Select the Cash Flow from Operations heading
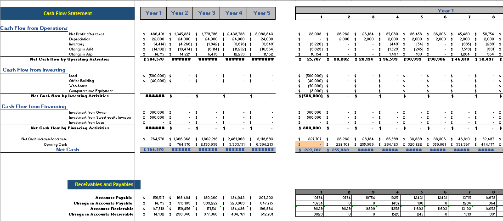The height and width of the screenshot is (221, 503). pos(34,28)
